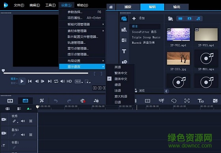This screenshot has height=153, width=221.
Task: Switch to storyboard view
Action: (10, 101)
